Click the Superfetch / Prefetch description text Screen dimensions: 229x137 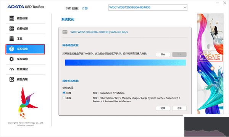coord(109,93)
